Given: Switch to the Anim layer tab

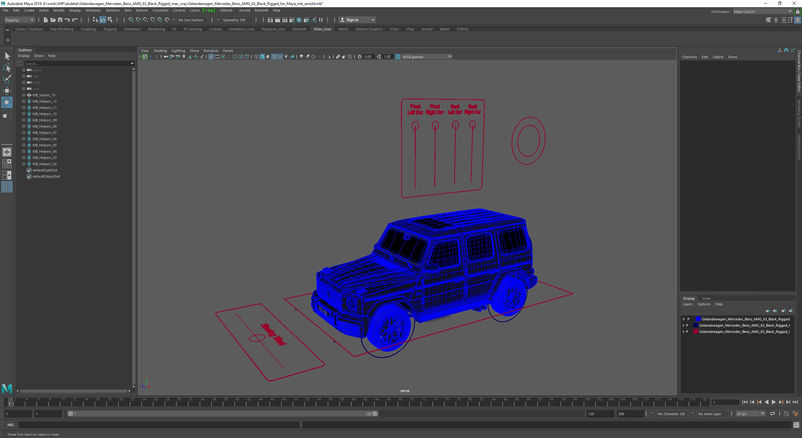Looking at the screenshot, I should [x=706, y=298].
